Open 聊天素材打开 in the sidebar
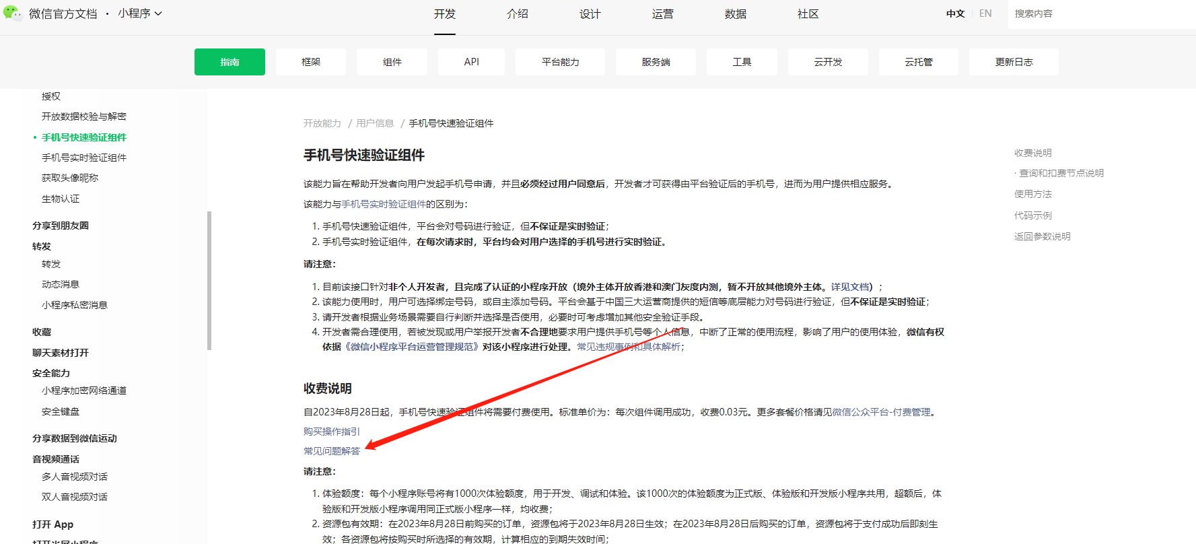Image resolution: width=1196 pixels, height=544 pixels. coord(61,353)
